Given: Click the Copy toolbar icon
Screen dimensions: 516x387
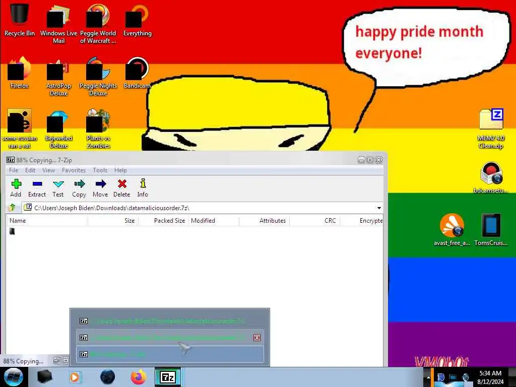Looking at the screenshot, I should [79, 188].
